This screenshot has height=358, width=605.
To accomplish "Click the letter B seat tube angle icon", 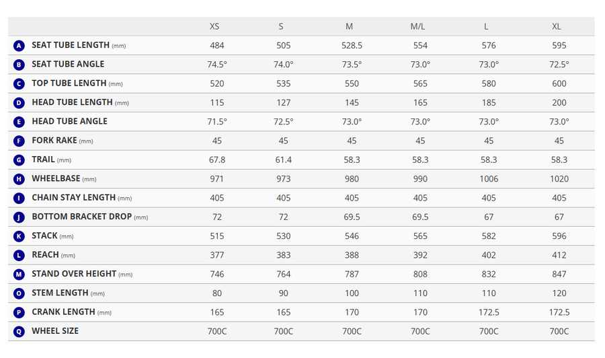I will 19,65.
